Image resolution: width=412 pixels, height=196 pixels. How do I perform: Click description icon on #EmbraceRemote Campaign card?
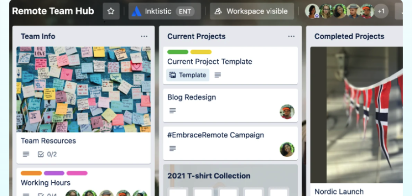(x=172, y=148)
